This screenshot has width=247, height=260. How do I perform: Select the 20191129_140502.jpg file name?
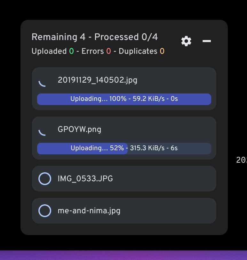click(97, 80)
